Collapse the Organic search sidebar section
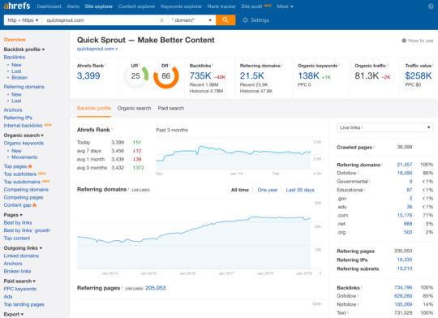Screen dimensions: 438x318 point(24,135)
